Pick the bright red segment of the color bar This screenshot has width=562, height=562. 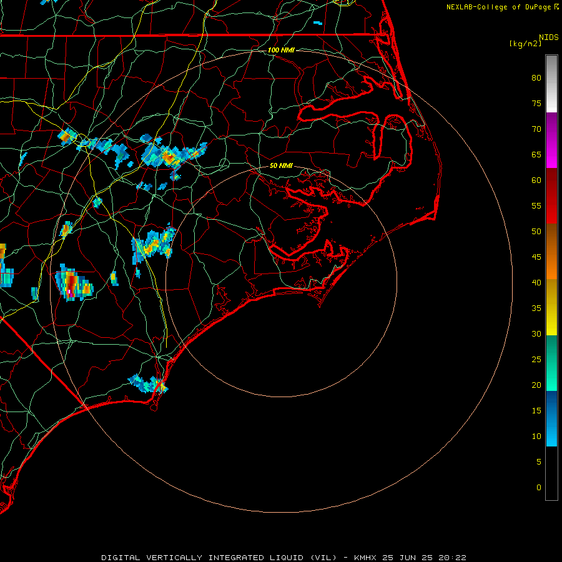click(x=551, y=195)
